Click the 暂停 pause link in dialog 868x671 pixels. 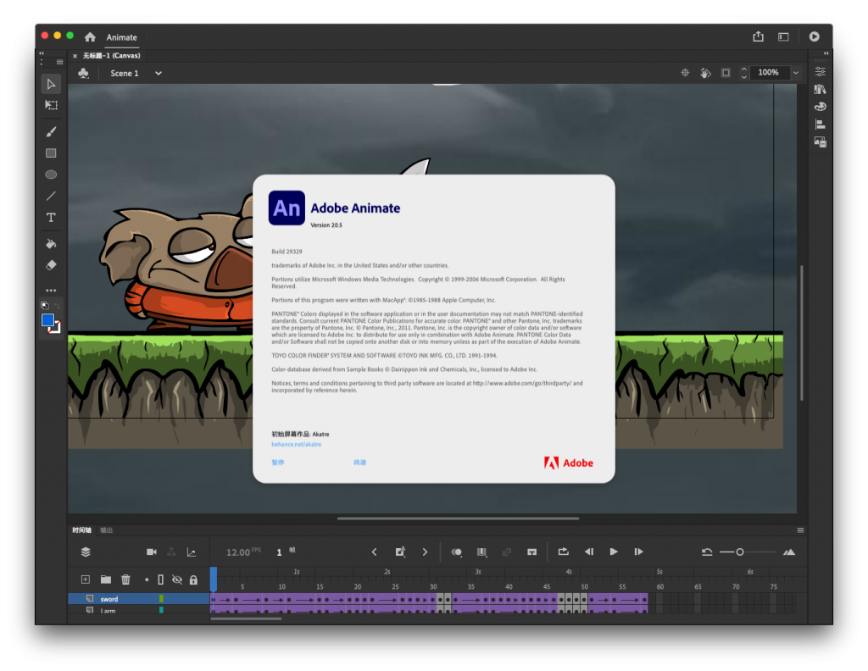click(x=278, y=463)
